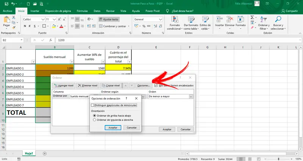Click the Cut scissors icon
Image resolution: width=303 pixels, height=161 pixels.
tap(14, 17)
